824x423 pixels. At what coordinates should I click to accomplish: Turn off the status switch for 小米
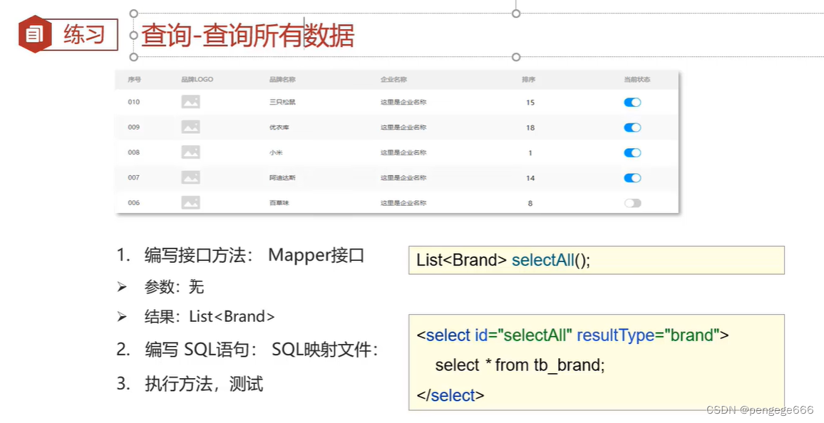(632, 152)
